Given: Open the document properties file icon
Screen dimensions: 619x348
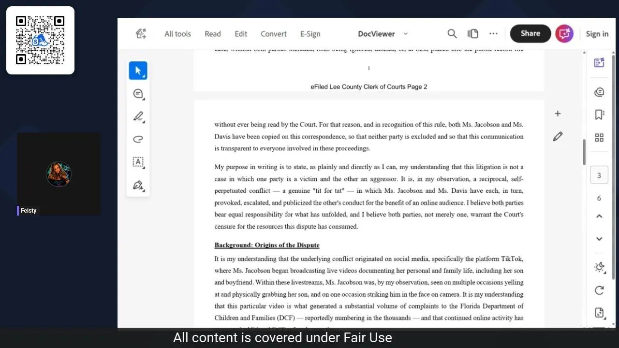Looking at the screenshot, I should click(599, 313).
